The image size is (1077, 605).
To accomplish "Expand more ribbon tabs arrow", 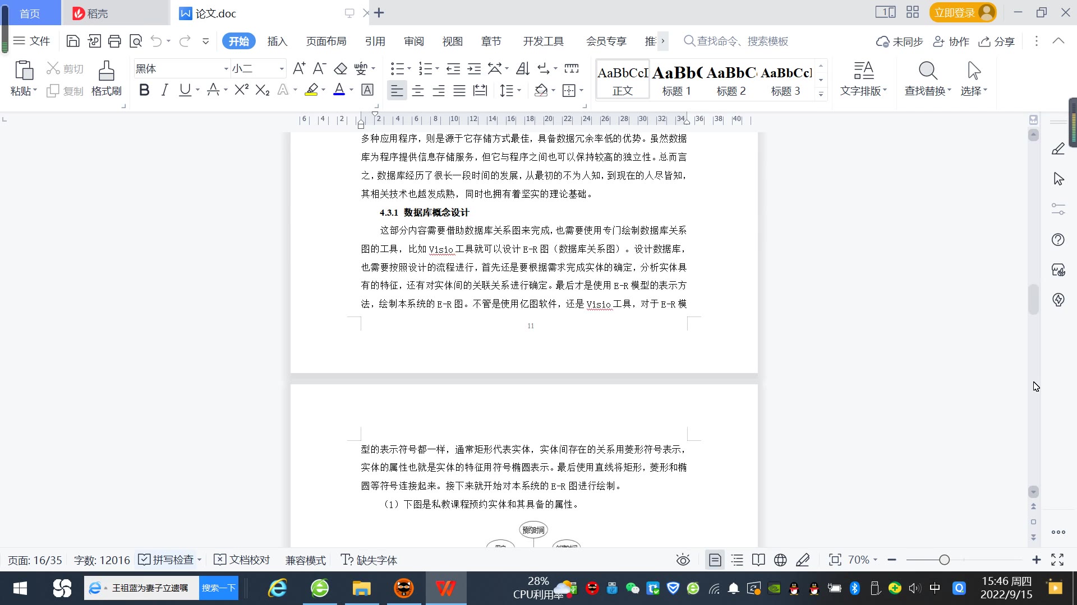I will (x=663, y=41).
